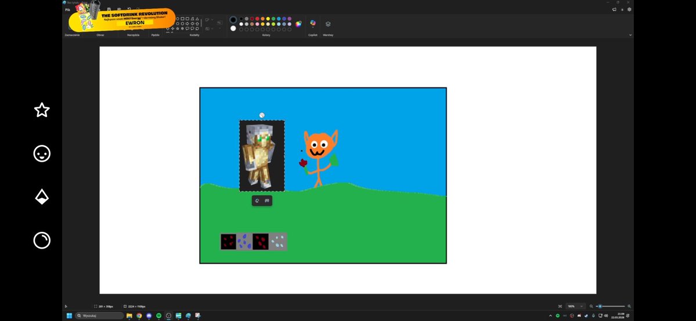Click the right icon on selection floating toolbar
Image resolution: width=696 pixels, height=321 pixels.
point(267,201)
